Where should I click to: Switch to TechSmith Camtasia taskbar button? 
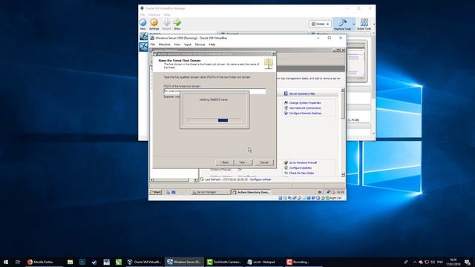pyautogui.click(x=224, y=262)
